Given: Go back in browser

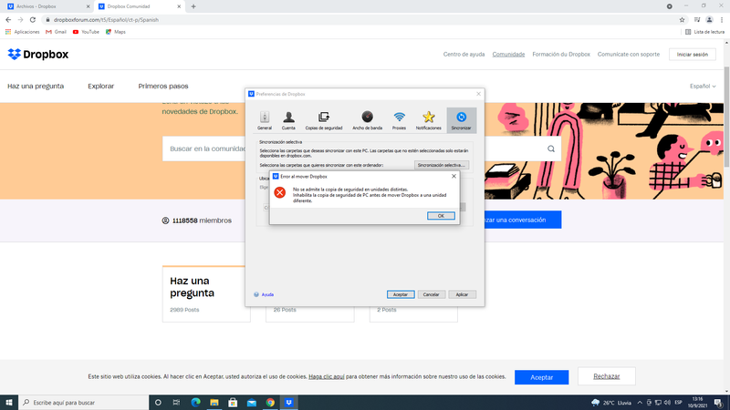Looking at the screenshot, I should pos(8,20).
